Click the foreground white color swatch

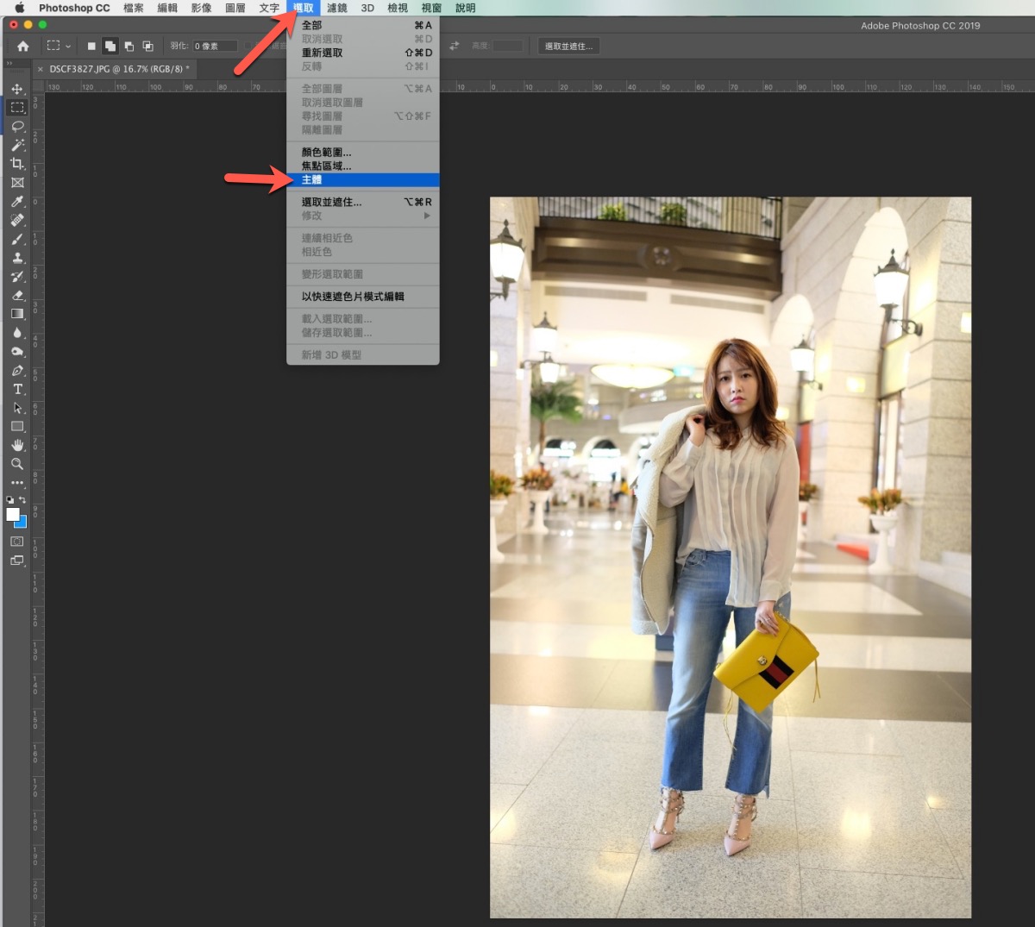click(x=13, y=514)
